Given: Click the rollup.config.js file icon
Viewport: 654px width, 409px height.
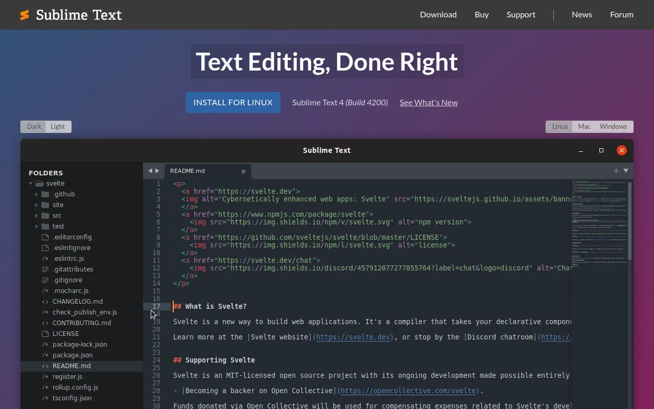Looking at the screenshot, I should coord(45,388).
